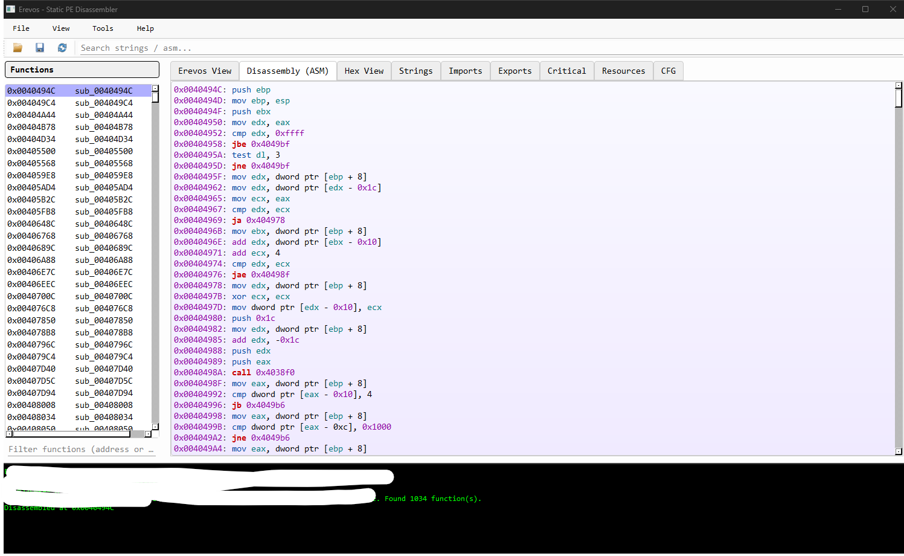
Task: Click the refresh reload icon
Action: click(x=62, y=48)
